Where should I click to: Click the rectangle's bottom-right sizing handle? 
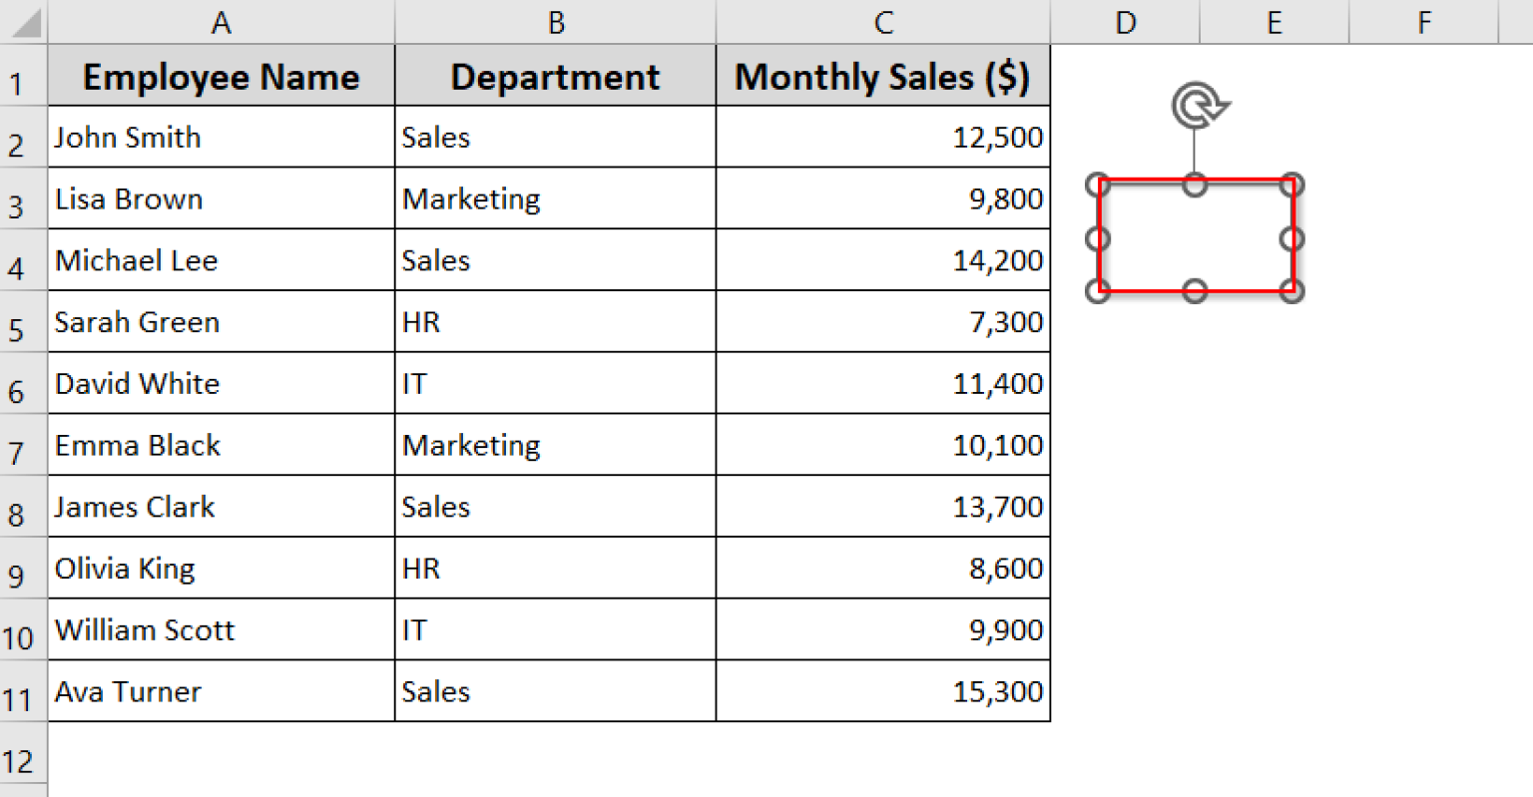(x=1292, y=291)
